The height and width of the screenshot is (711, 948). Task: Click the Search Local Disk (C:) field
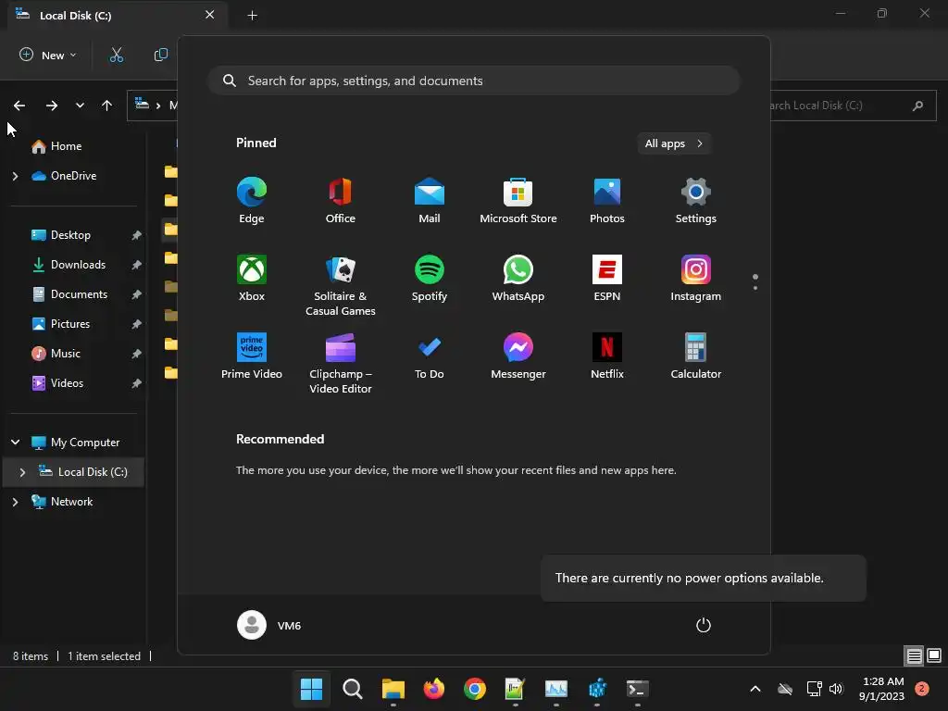click(853, 106)
